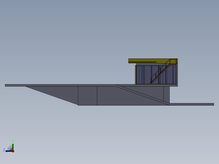
Task: Select the diagonal ramp strip crossing the base
Action: tap(142, 95)
